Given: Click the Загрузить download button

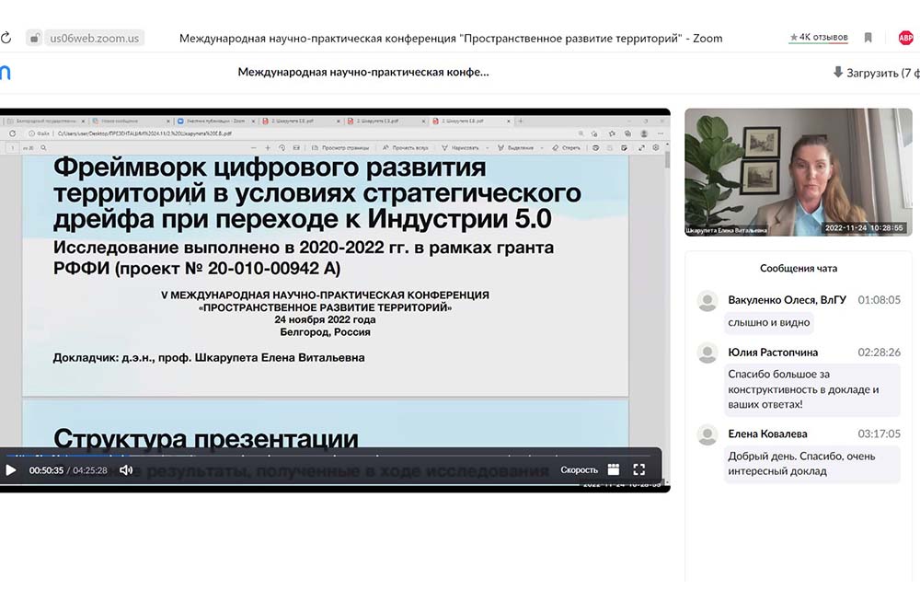Looking at the screenshot, I should coord(874,72).
